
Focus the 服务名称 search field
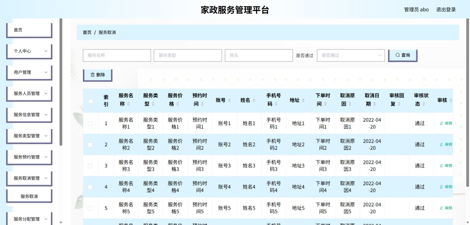[x=117, y=55]
